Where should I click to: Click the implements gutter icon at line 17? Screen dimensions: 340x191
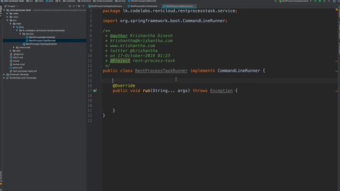(x=95, y=91)
